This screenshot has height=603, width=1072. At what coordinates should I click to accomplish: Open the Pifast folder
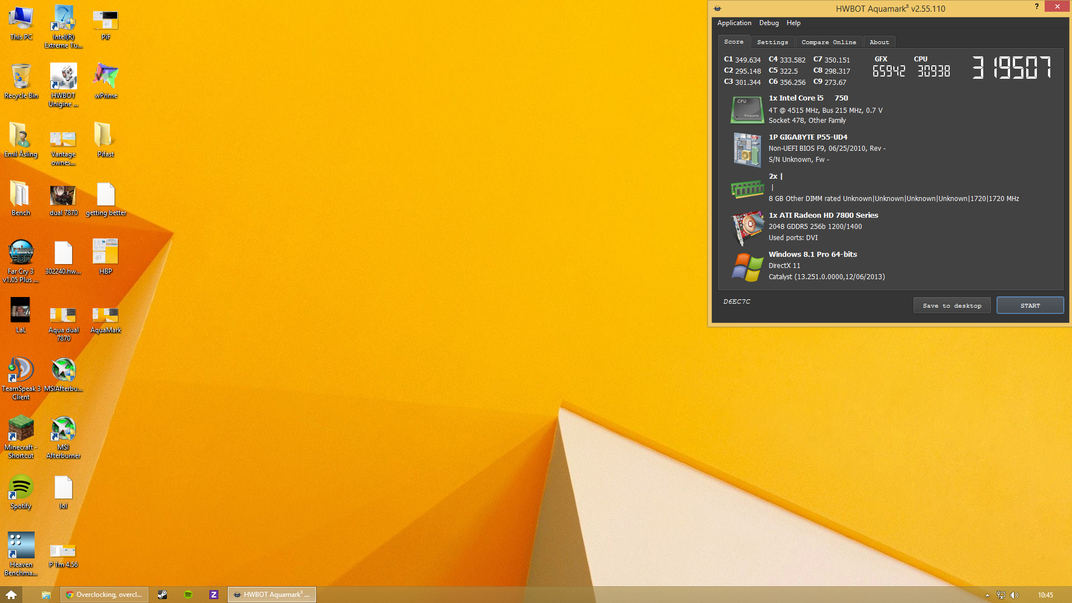point(106,140)
